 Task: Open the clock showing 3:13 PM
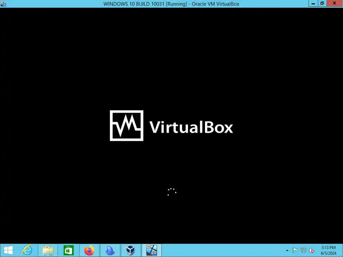tap(328, 250)
